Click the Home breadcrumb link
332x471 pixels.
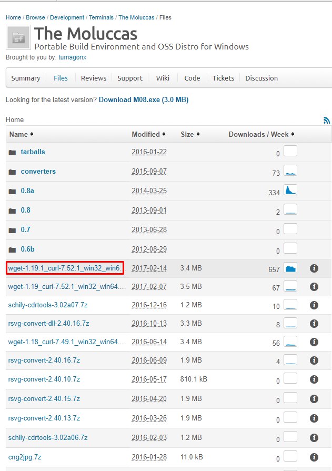click(13, 17)
